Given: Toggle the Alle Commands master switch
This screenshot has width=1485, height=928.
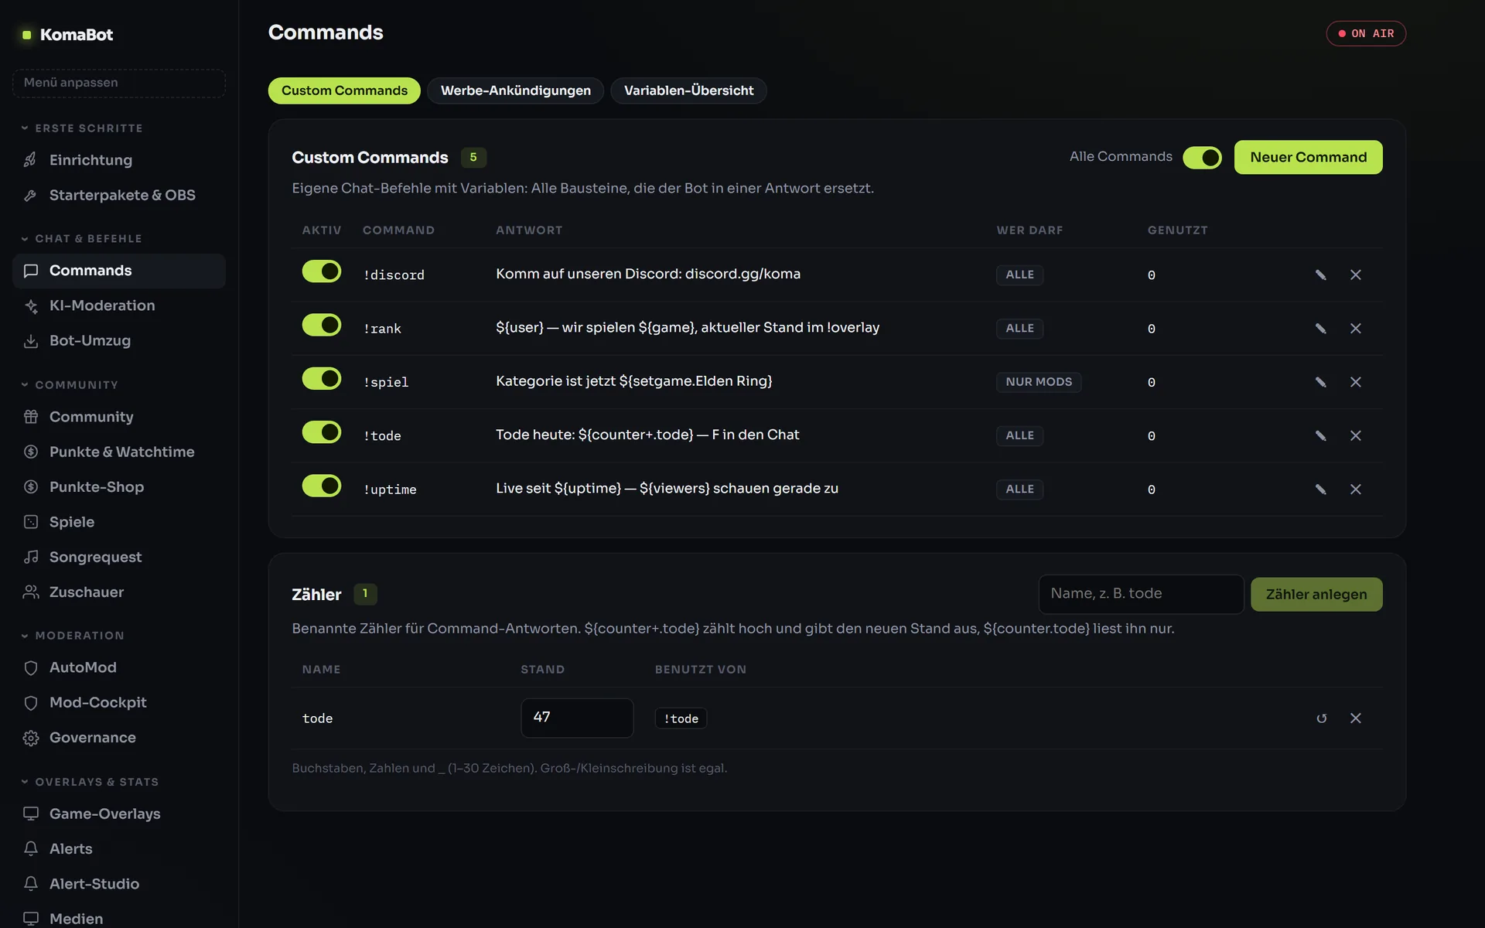Looking at the screenshot, I should (x=1202, y=158).
